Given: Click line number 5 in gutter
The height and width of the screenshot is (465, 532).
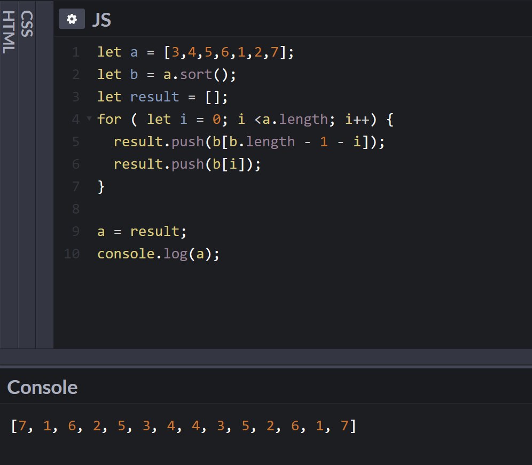Looking at the screenshot, I should pyautogui.click(x=76, y=142).
